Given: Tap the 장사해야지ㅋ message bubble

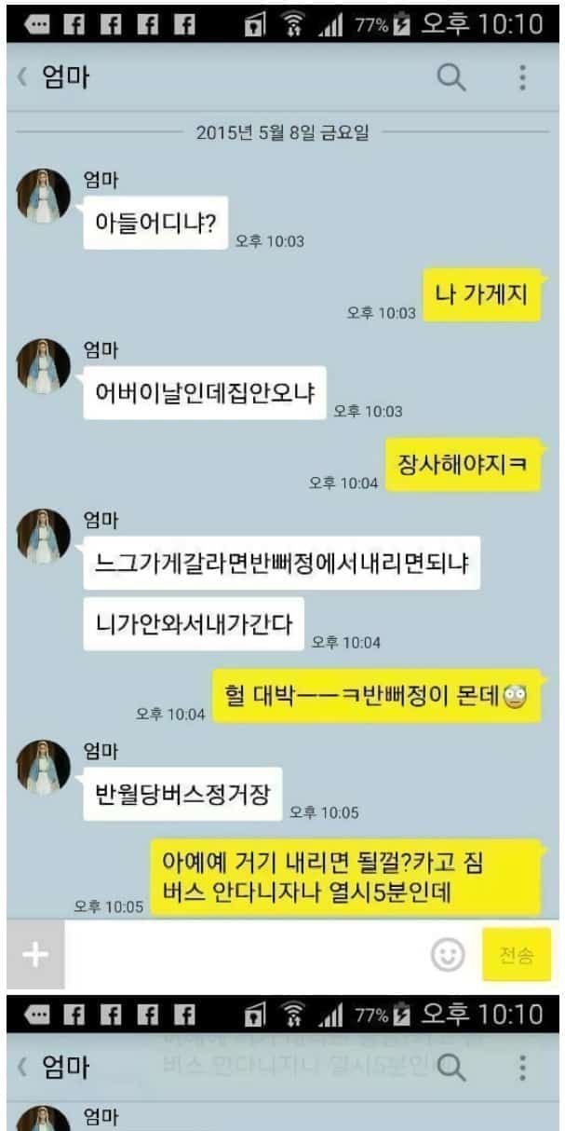Looking at the screenshot, I should (463, 466).
